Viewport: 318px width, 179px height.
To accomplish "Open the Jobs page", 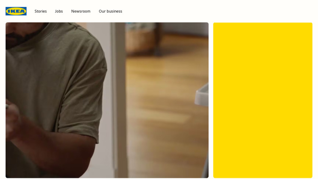I will pyautogui.click(x=59, y=11).
